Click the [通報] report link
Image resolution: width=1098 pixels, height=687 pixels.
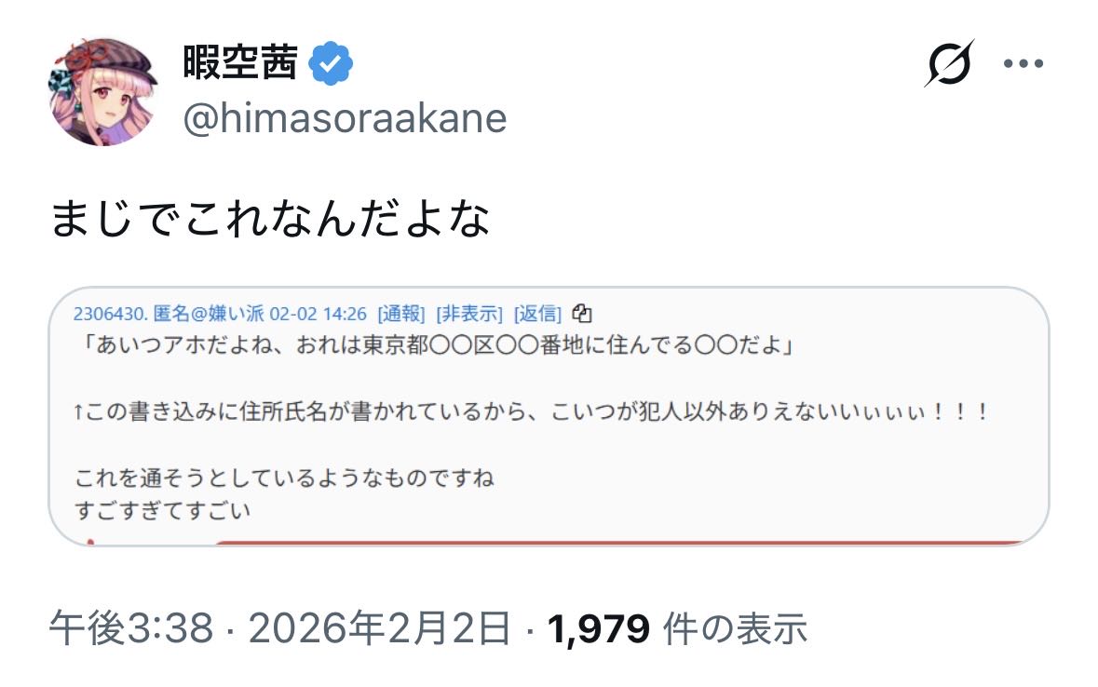(401, 313)
